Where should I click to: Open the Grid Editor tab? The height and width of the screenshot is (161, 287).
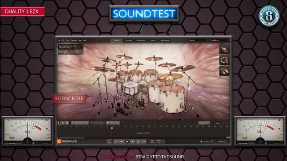tap(141, 41)
